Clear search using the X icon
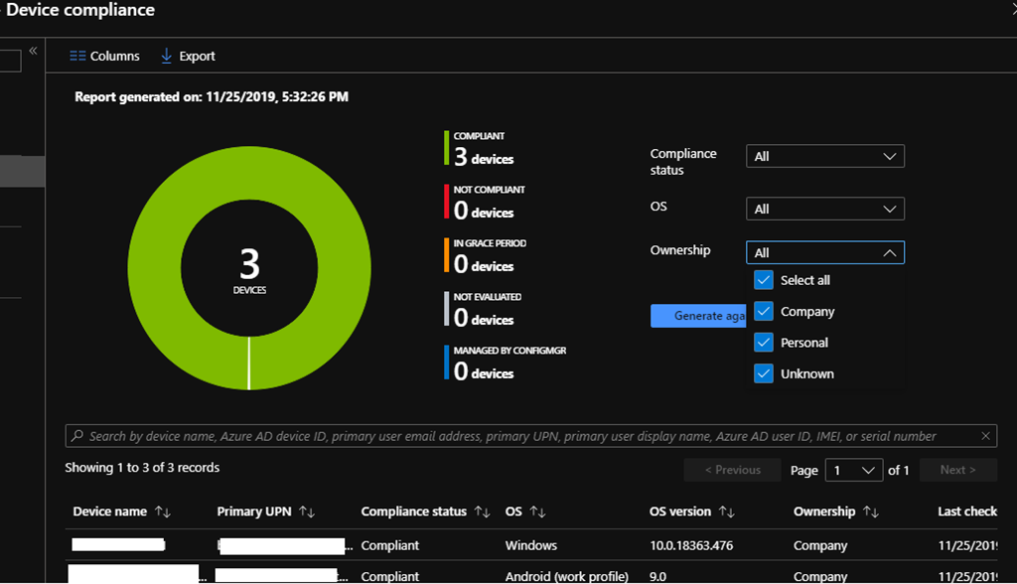 985,436
